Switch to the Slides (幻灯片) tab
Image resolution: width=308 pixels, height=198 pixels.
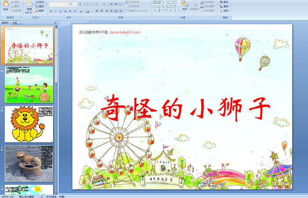[x=5, y=22]
